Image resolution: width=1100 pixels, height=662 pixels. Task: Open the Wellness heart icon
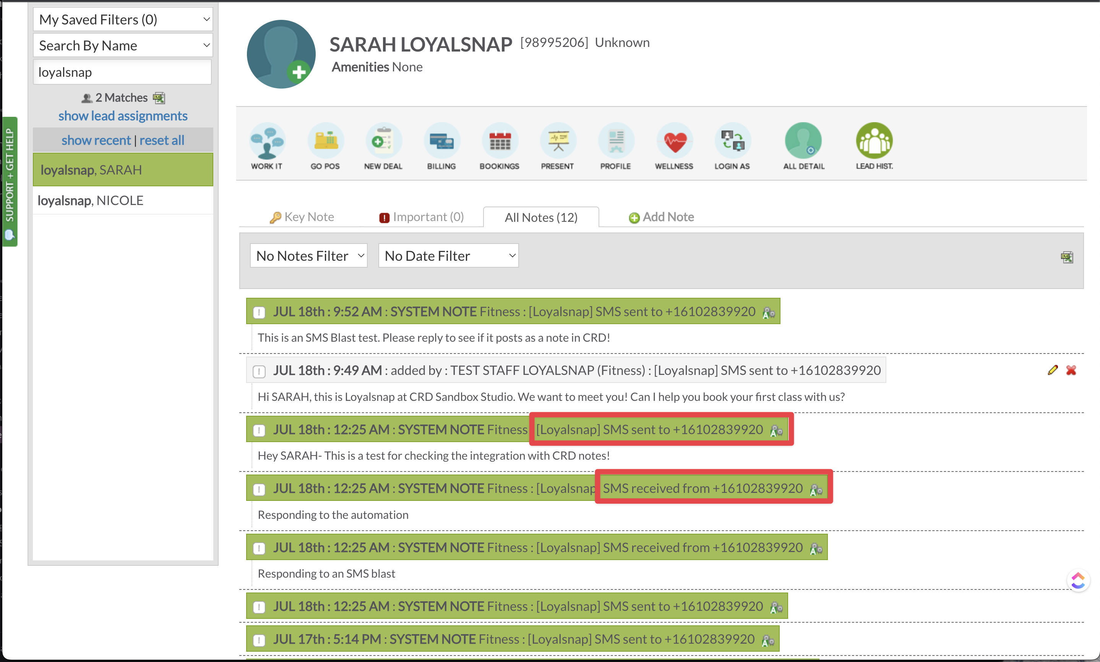click(x=674, y=141)
